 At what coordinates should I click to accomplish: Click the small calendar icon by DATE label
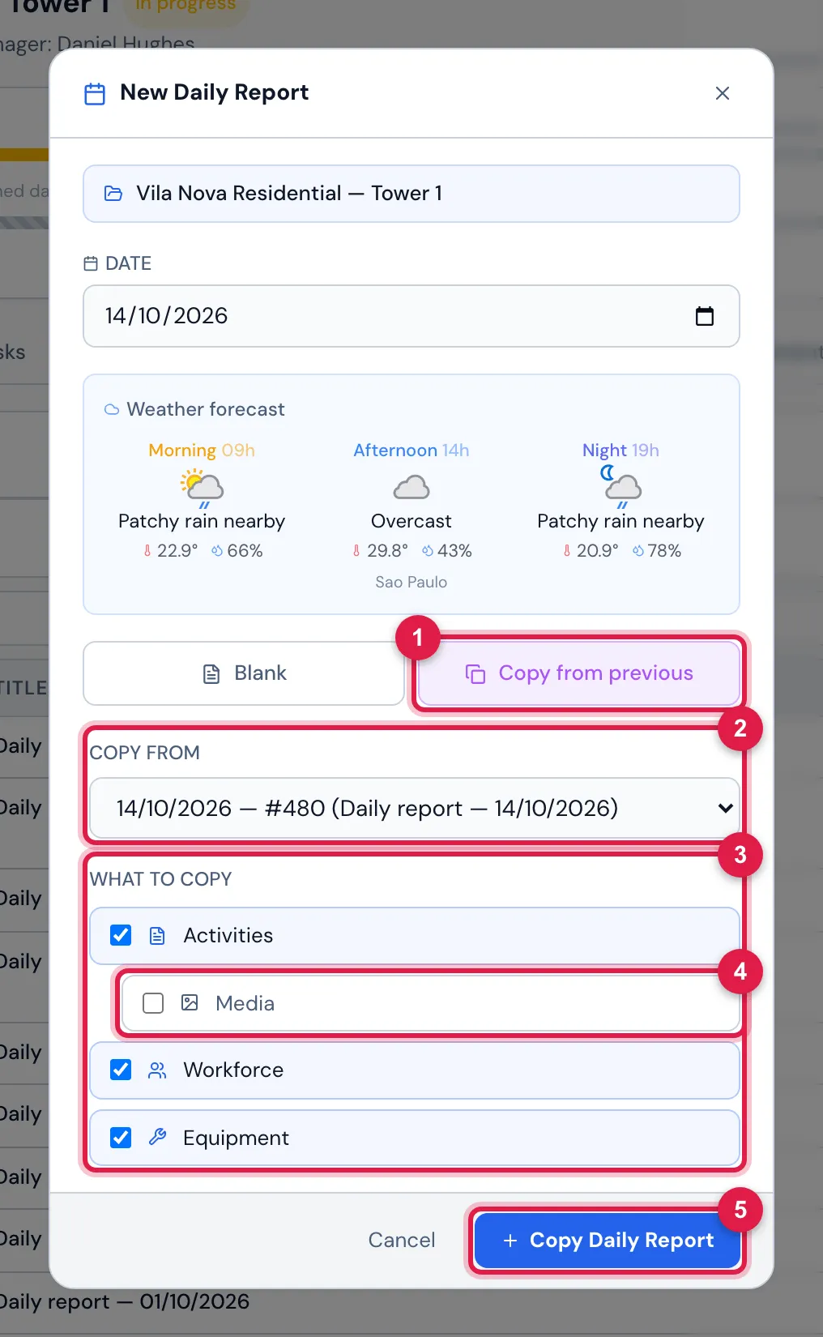[x=91, y=263]
